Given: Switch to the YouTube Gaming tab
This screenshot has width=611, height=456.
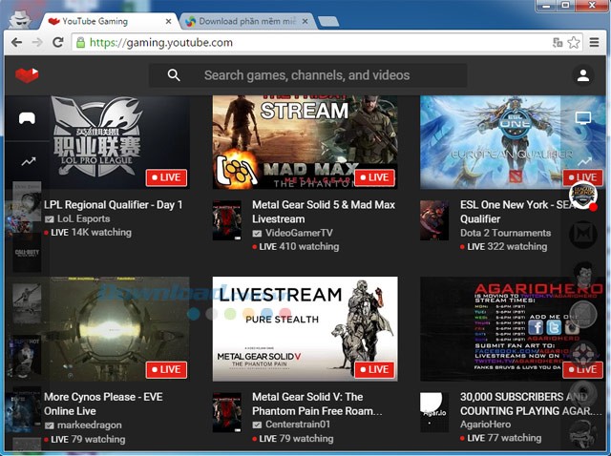Looking at the screenshot, I should click(107, 21).
